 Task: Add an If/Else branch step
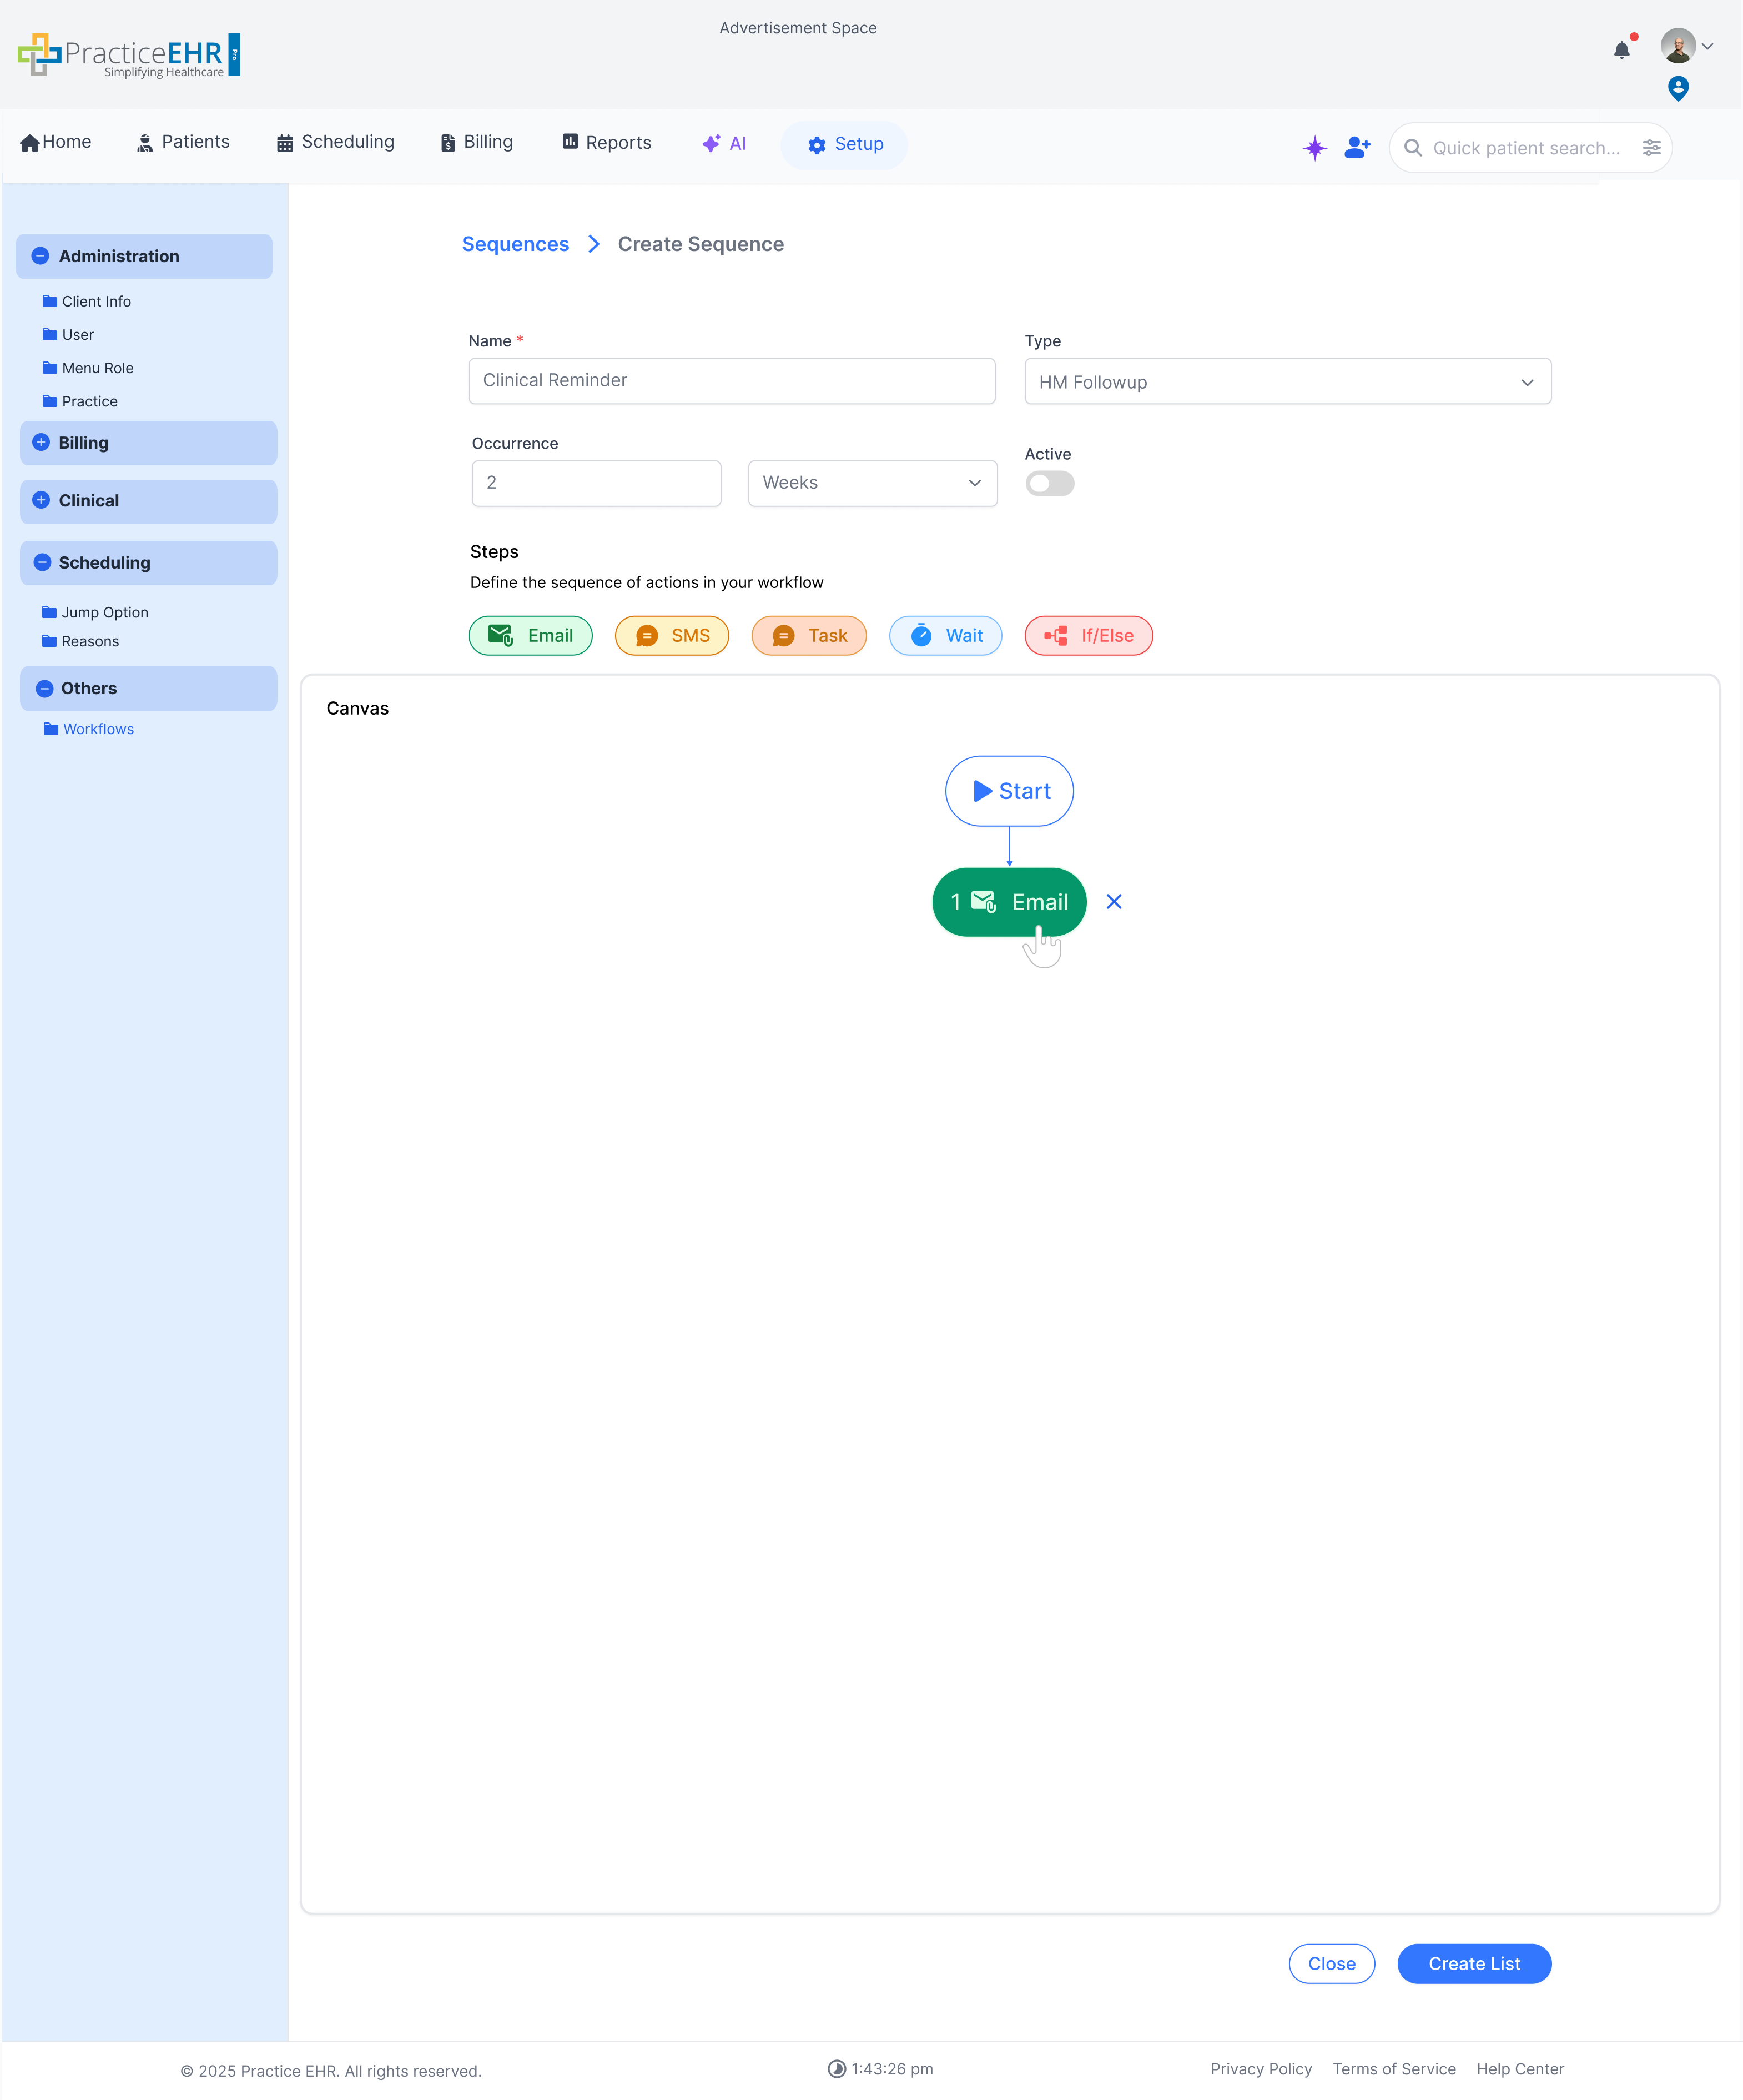[x=1089, y=636]
